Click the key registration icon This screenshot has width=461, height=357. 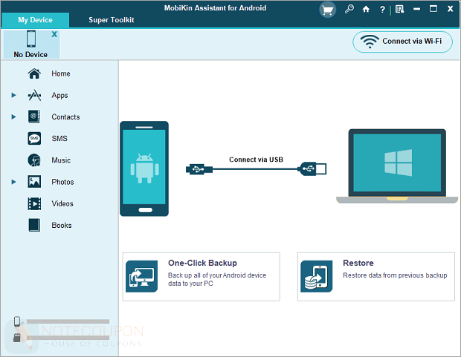pos(349,9)
